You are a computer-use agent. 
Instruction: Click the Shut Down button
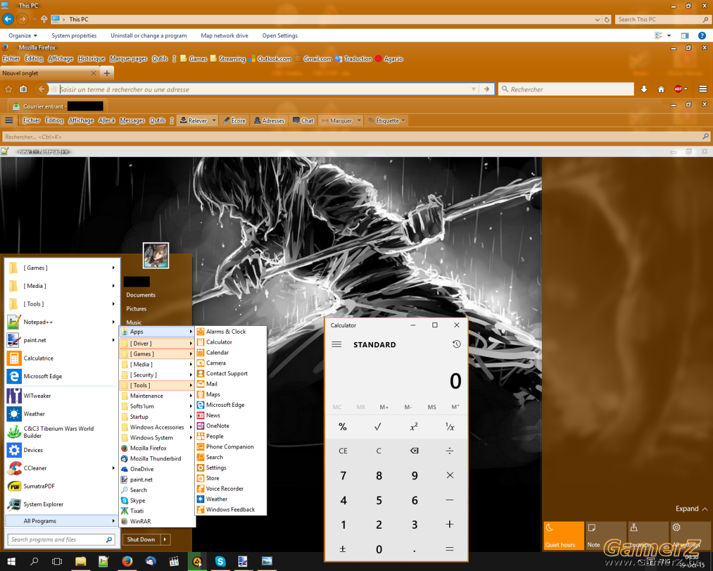pyautogui.click(x=141, y=539)
